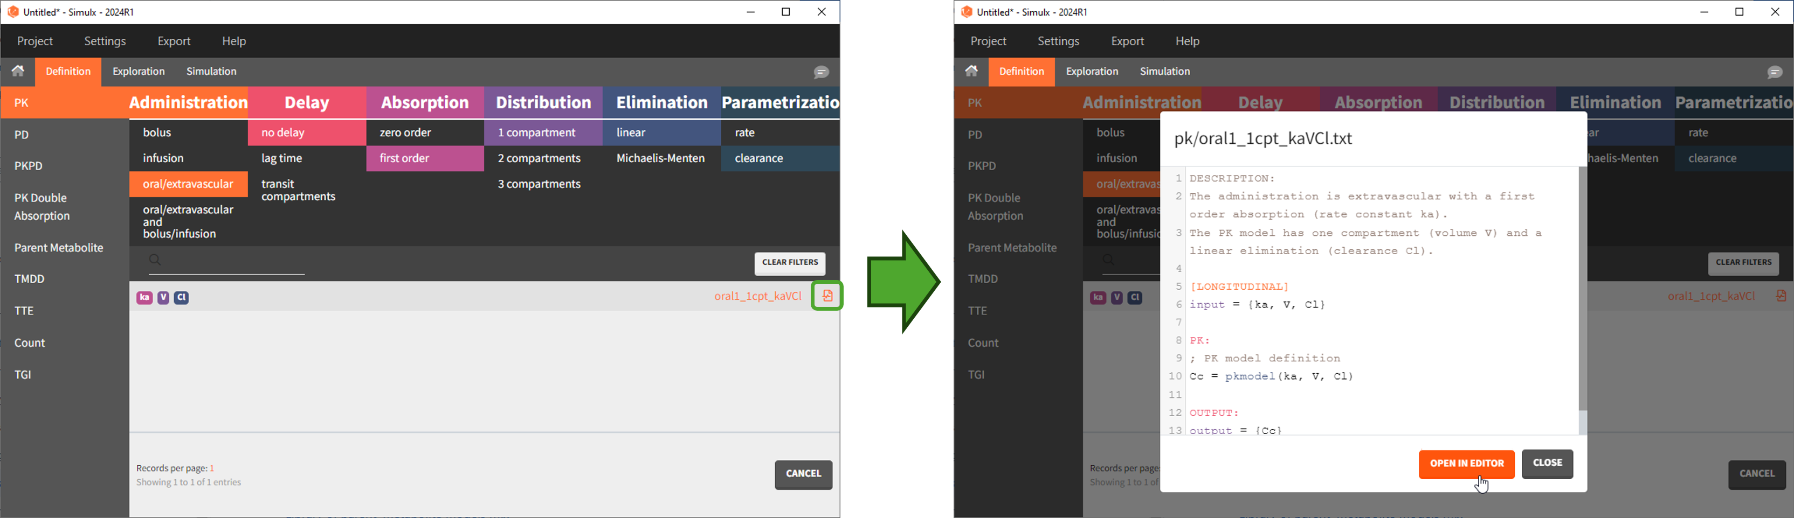Open the chat bubble icon in left window
The width and height of the screenshot is (1794, 518).
[x=822, y=72]
